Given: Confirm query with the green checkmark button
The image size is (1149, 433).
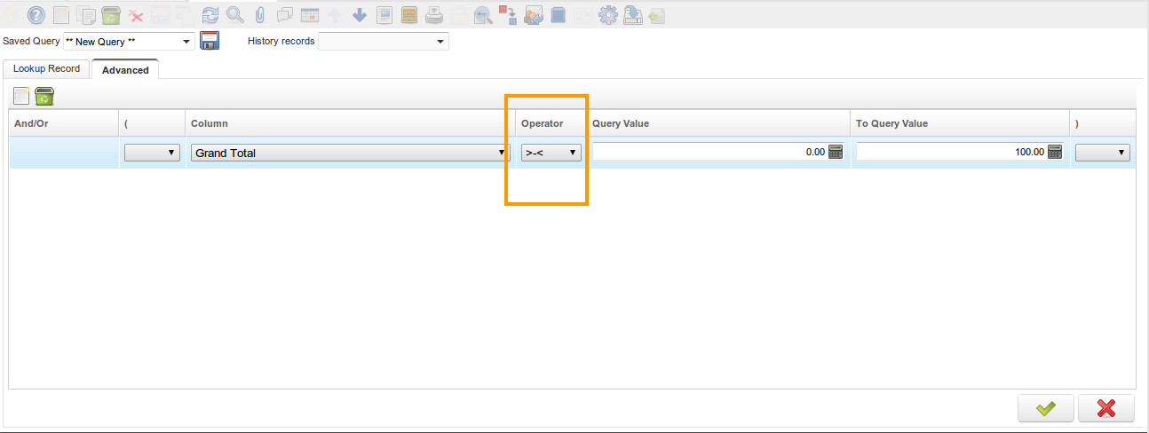Looking at the screenshot, I should (1046, 408).
